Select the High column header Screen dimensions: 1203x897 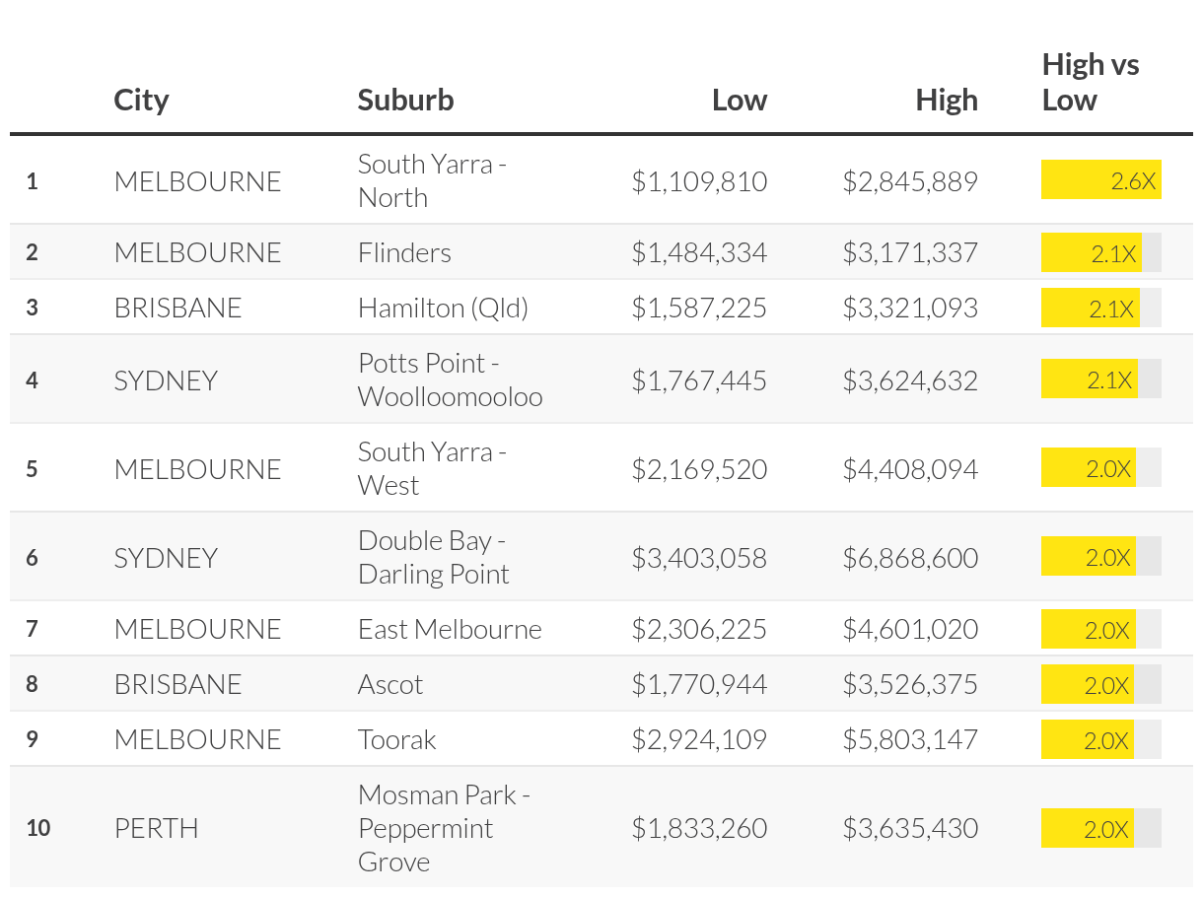point(946,100)
